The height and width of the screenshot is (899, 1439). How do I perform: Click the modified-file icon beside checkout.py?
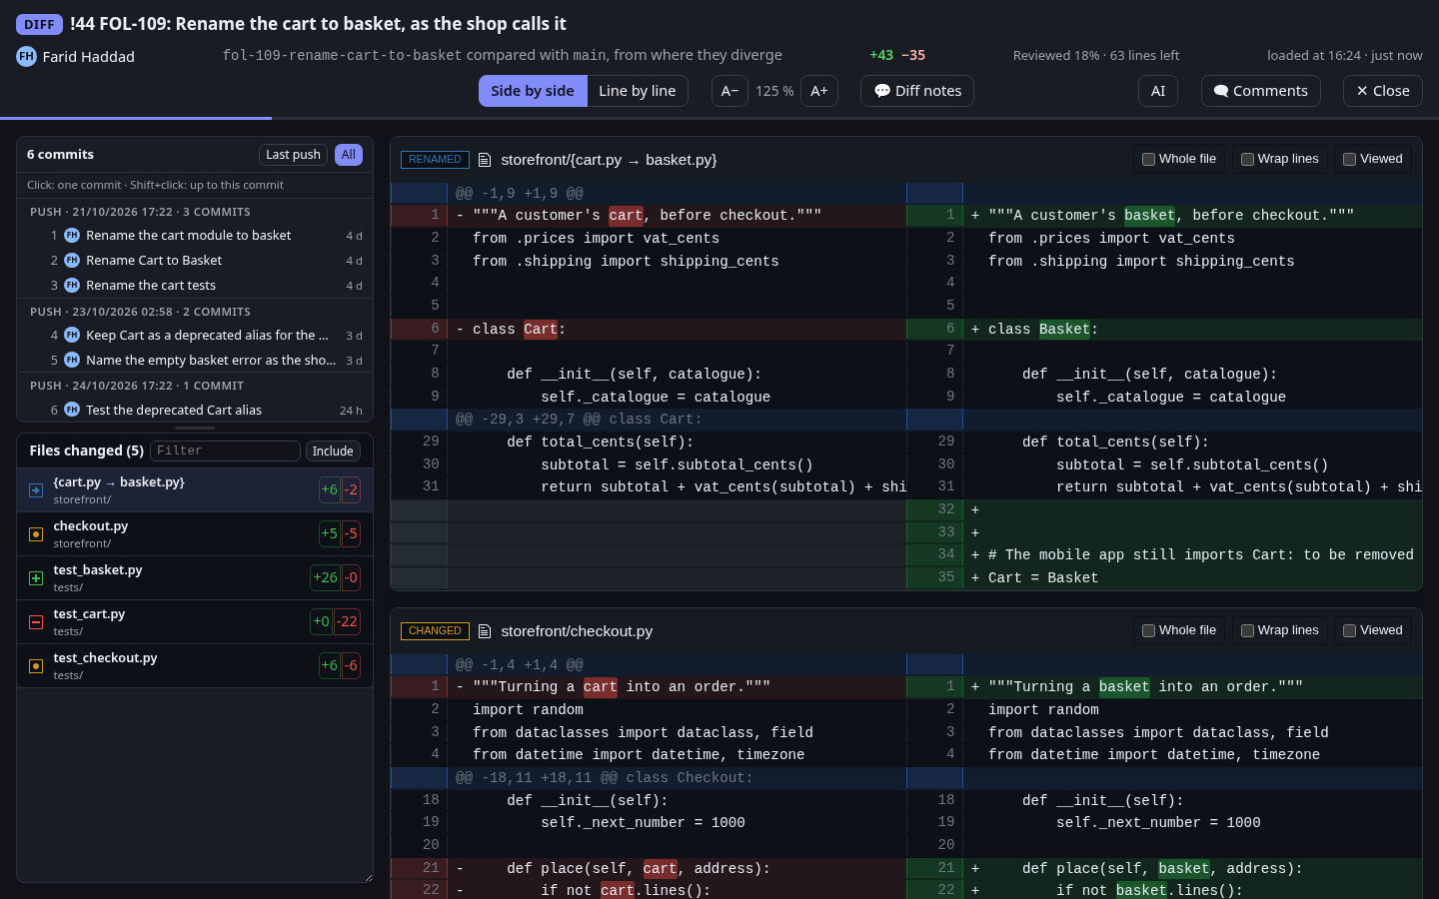[36, 534]
